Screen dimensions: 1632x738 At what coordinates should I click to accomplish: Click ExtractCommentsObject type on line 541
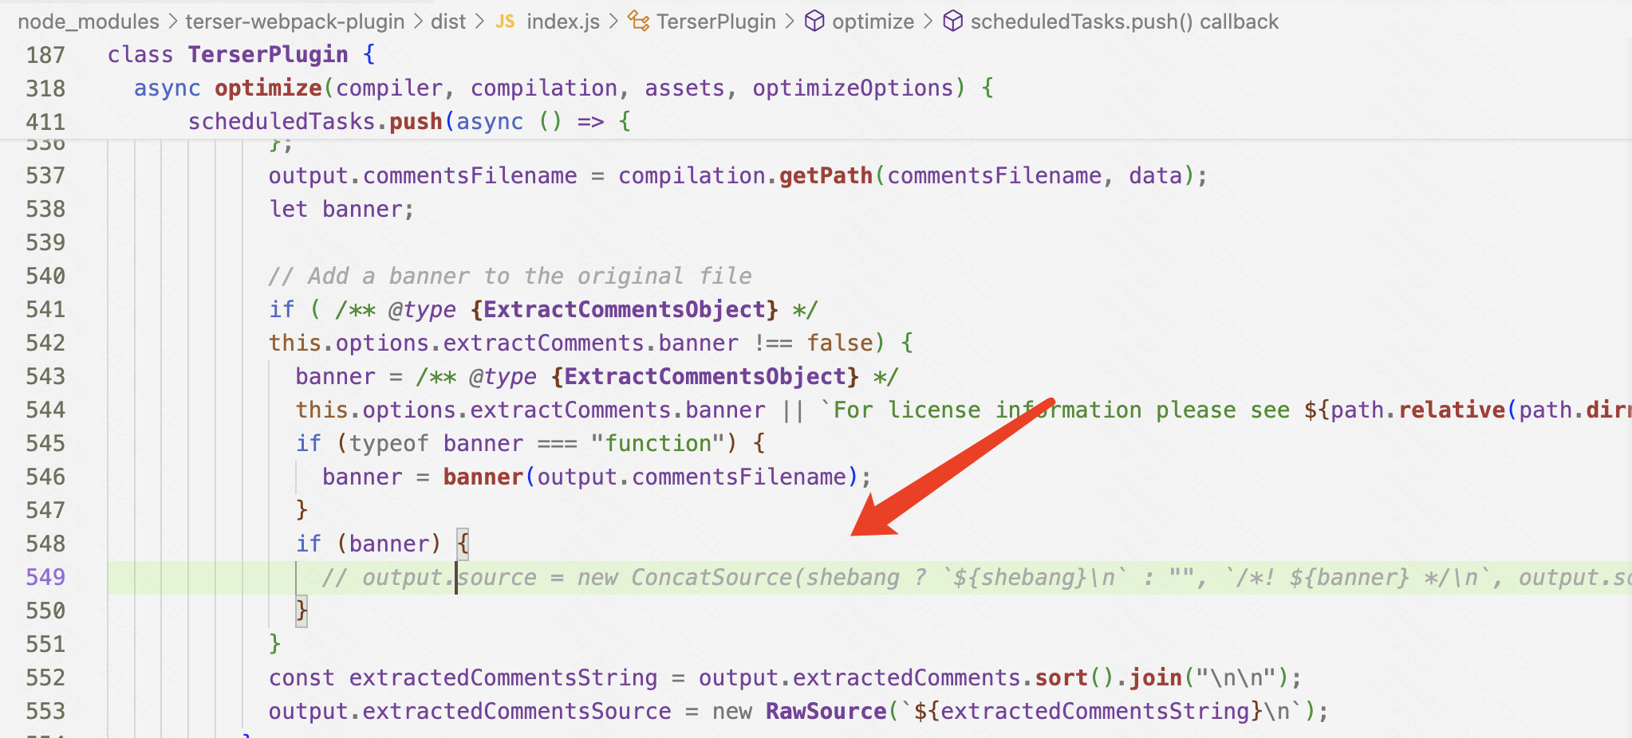coord(624,309)
